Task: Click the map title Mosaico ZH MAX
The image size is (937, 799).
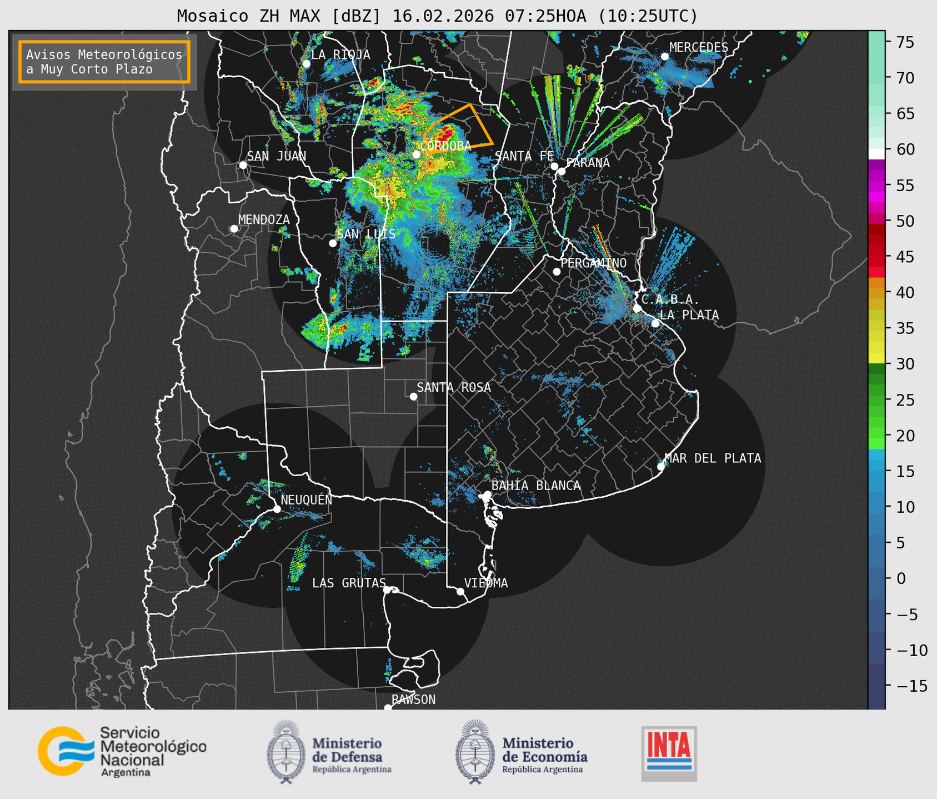Action: pos(437,16)
